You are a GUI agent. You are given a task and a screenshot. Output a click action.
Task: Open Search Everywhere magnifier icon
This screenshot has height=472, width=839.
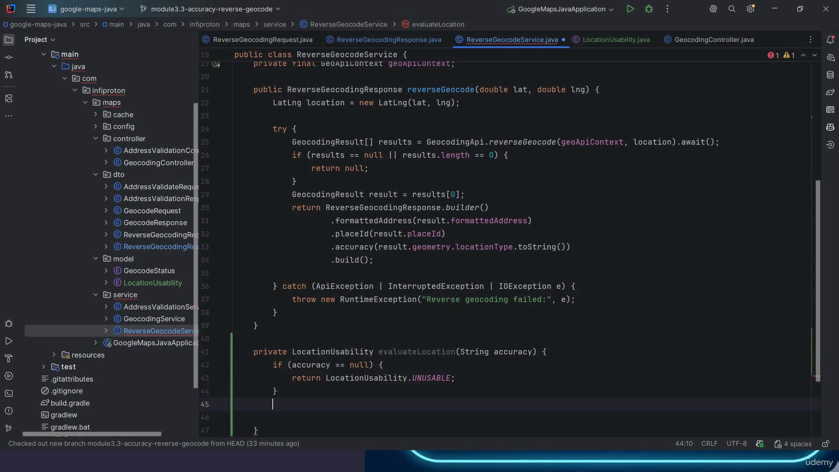732,9
